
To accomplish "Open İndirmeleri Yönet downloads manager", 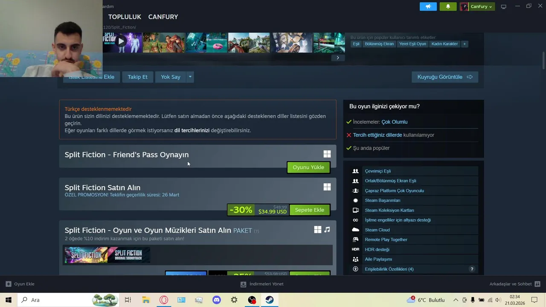I will click(262, 284).
